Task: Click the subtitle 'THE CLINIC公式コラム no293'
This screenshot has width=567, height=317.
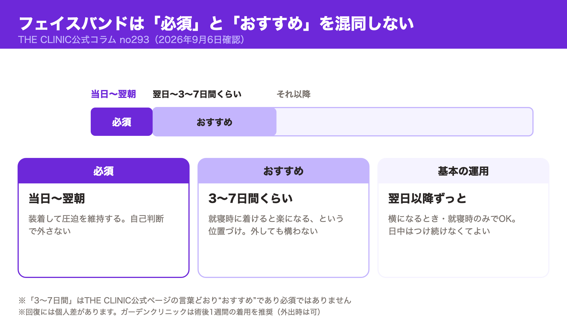Action: 131,40
